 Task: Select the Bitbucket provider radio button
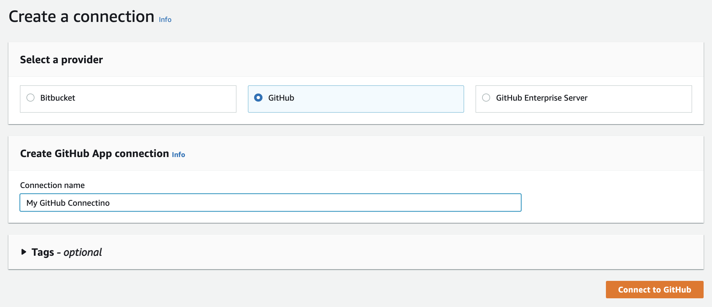point(31,98)
